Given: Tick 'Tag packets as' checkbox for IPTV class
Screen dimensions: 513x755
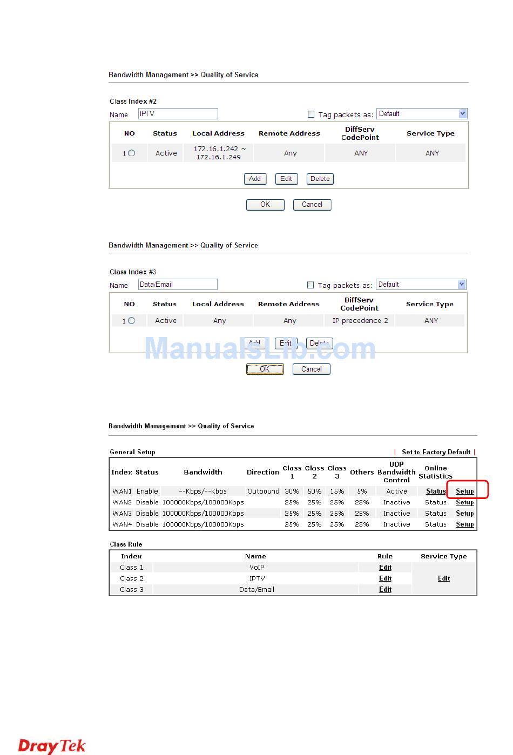Looking at the screenshot, I should [x=310, y=114].
